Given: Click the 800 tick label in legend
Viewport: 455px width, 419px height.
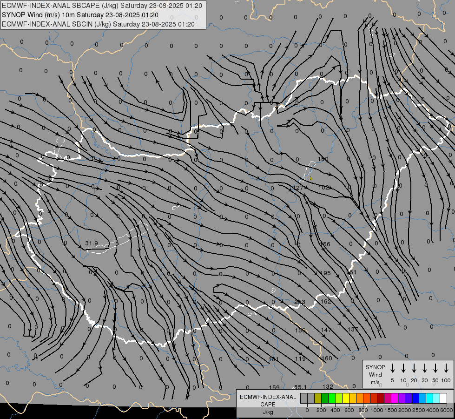Looking at the screenshot, I should click(x=363, y=410).
